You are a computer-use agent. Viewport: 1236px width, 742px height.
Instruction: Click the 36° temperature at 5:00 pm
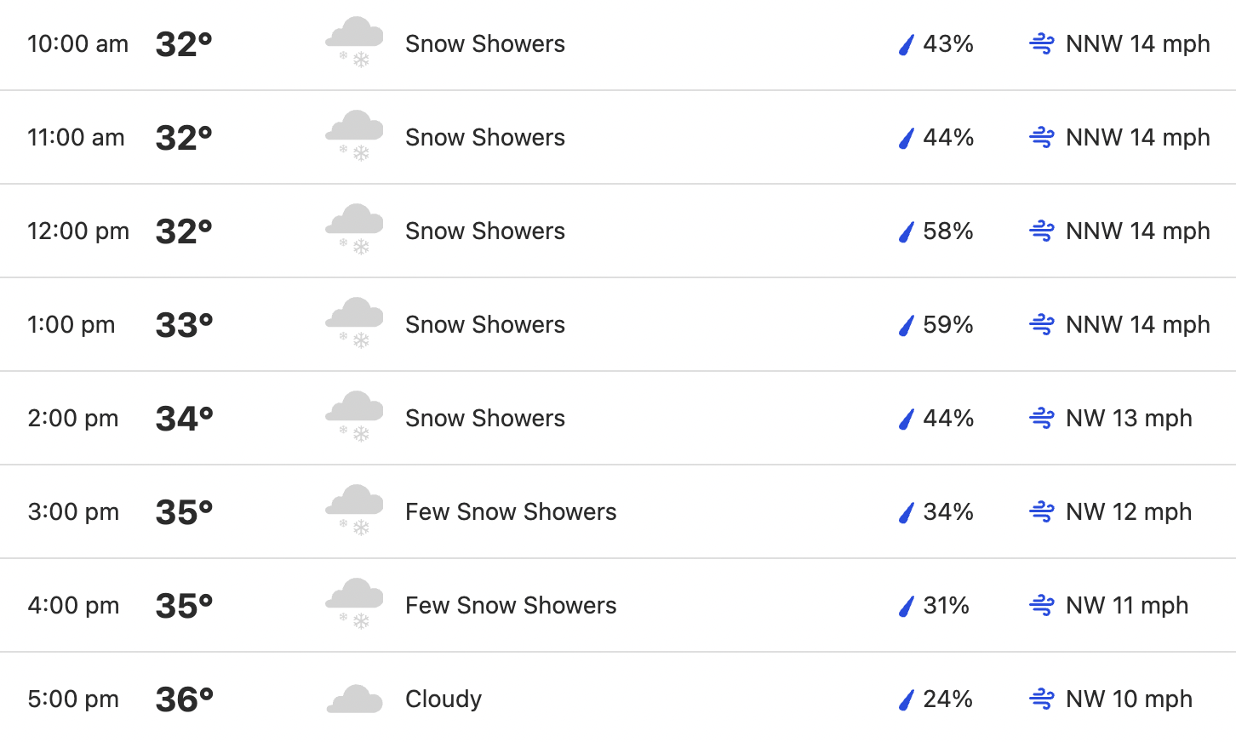(185, 699)
